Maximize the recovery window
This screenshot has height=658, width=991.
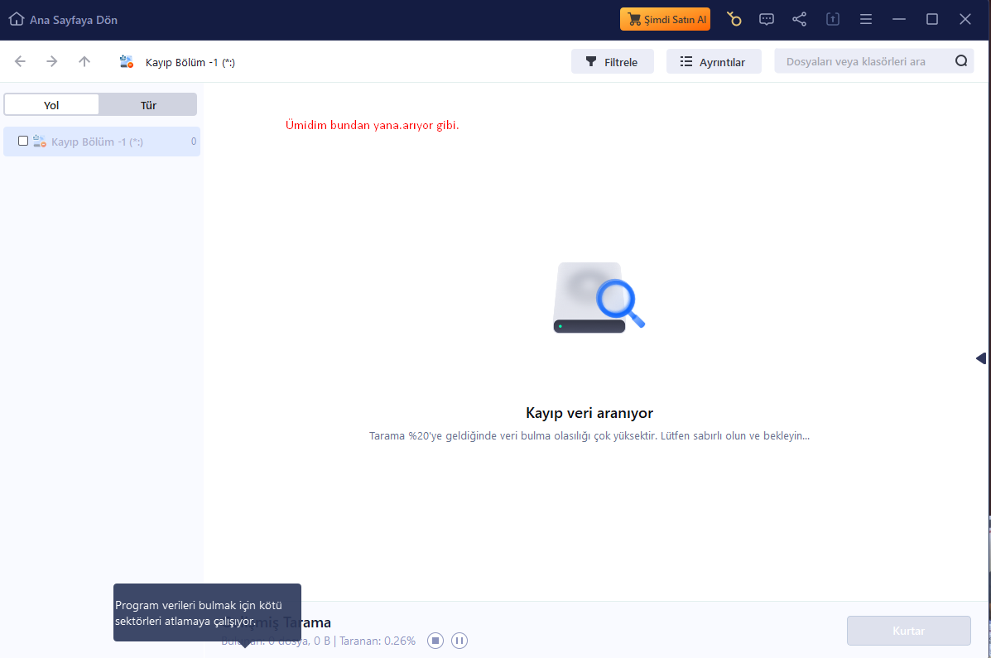(x=931, y=20)
